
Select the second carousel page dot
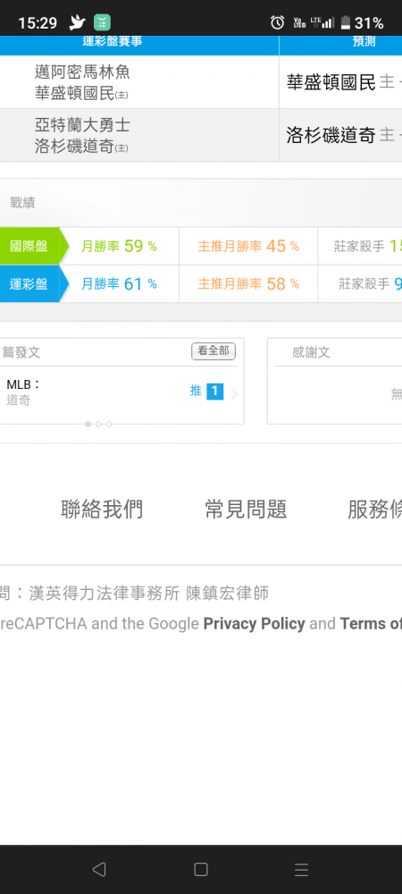tap(98, 424)
